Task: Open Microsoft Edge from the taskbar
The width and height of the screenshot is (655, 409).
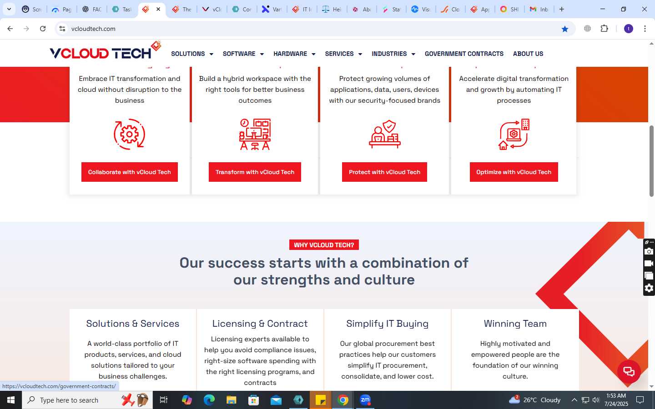Action: click(209, 400)
